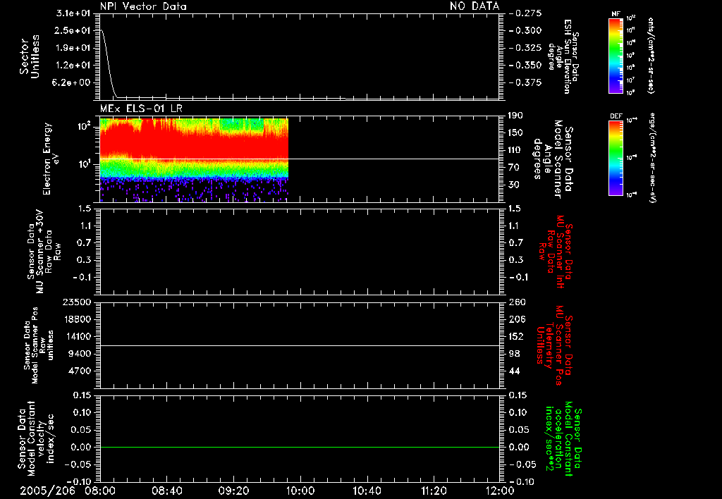Viewport: 722px width, 499px height.
Task: Click the '1.9e+01' sector tick value
Action: coord(73,48)
